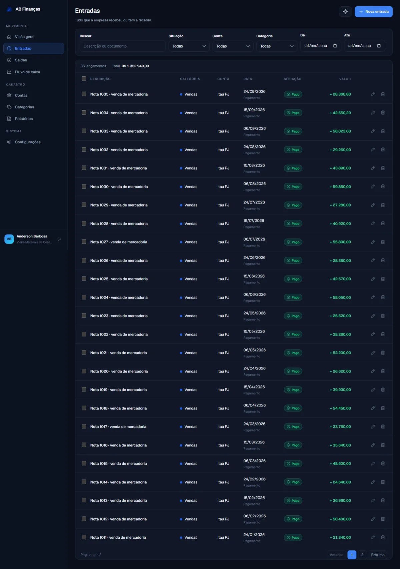
Task: Open Relatórios in the sidebar
Action: 34,119
